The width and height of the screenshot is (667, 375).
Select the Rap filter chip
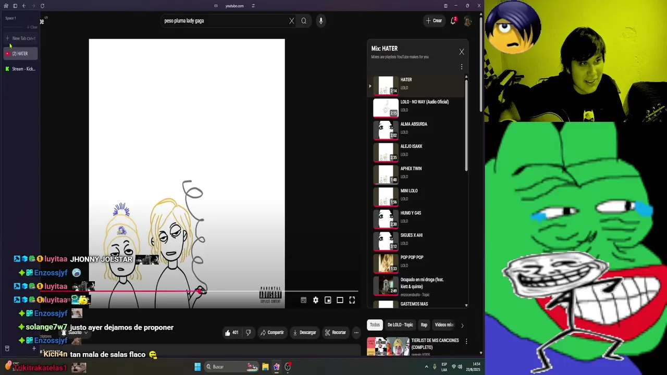click(x=424, y=325)
